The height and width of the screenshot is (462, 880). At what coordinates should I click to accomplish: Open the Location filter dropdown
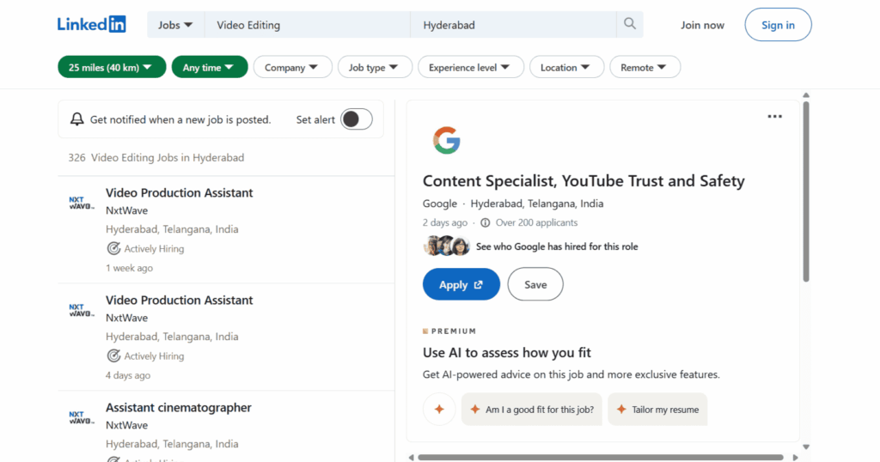[566, 67]
